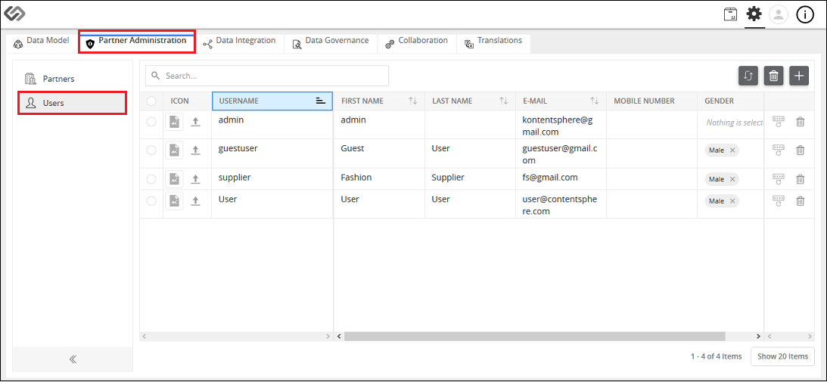Delete the guestuser row with trash icon
Viewport: 827px width, 382px height.
pyautogui.click(x=800, y=151)
